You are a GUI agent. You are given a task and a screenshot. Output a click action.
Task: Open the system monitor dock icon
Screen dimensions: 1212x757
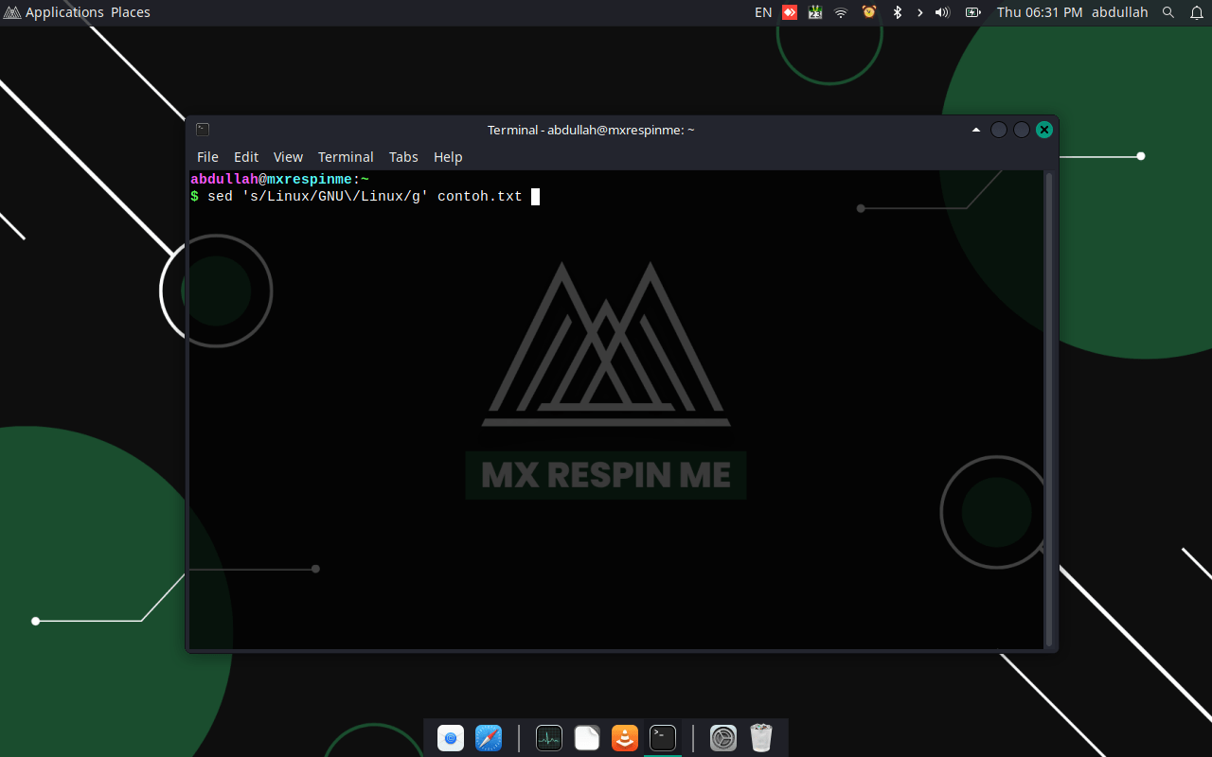coord(549,738)
